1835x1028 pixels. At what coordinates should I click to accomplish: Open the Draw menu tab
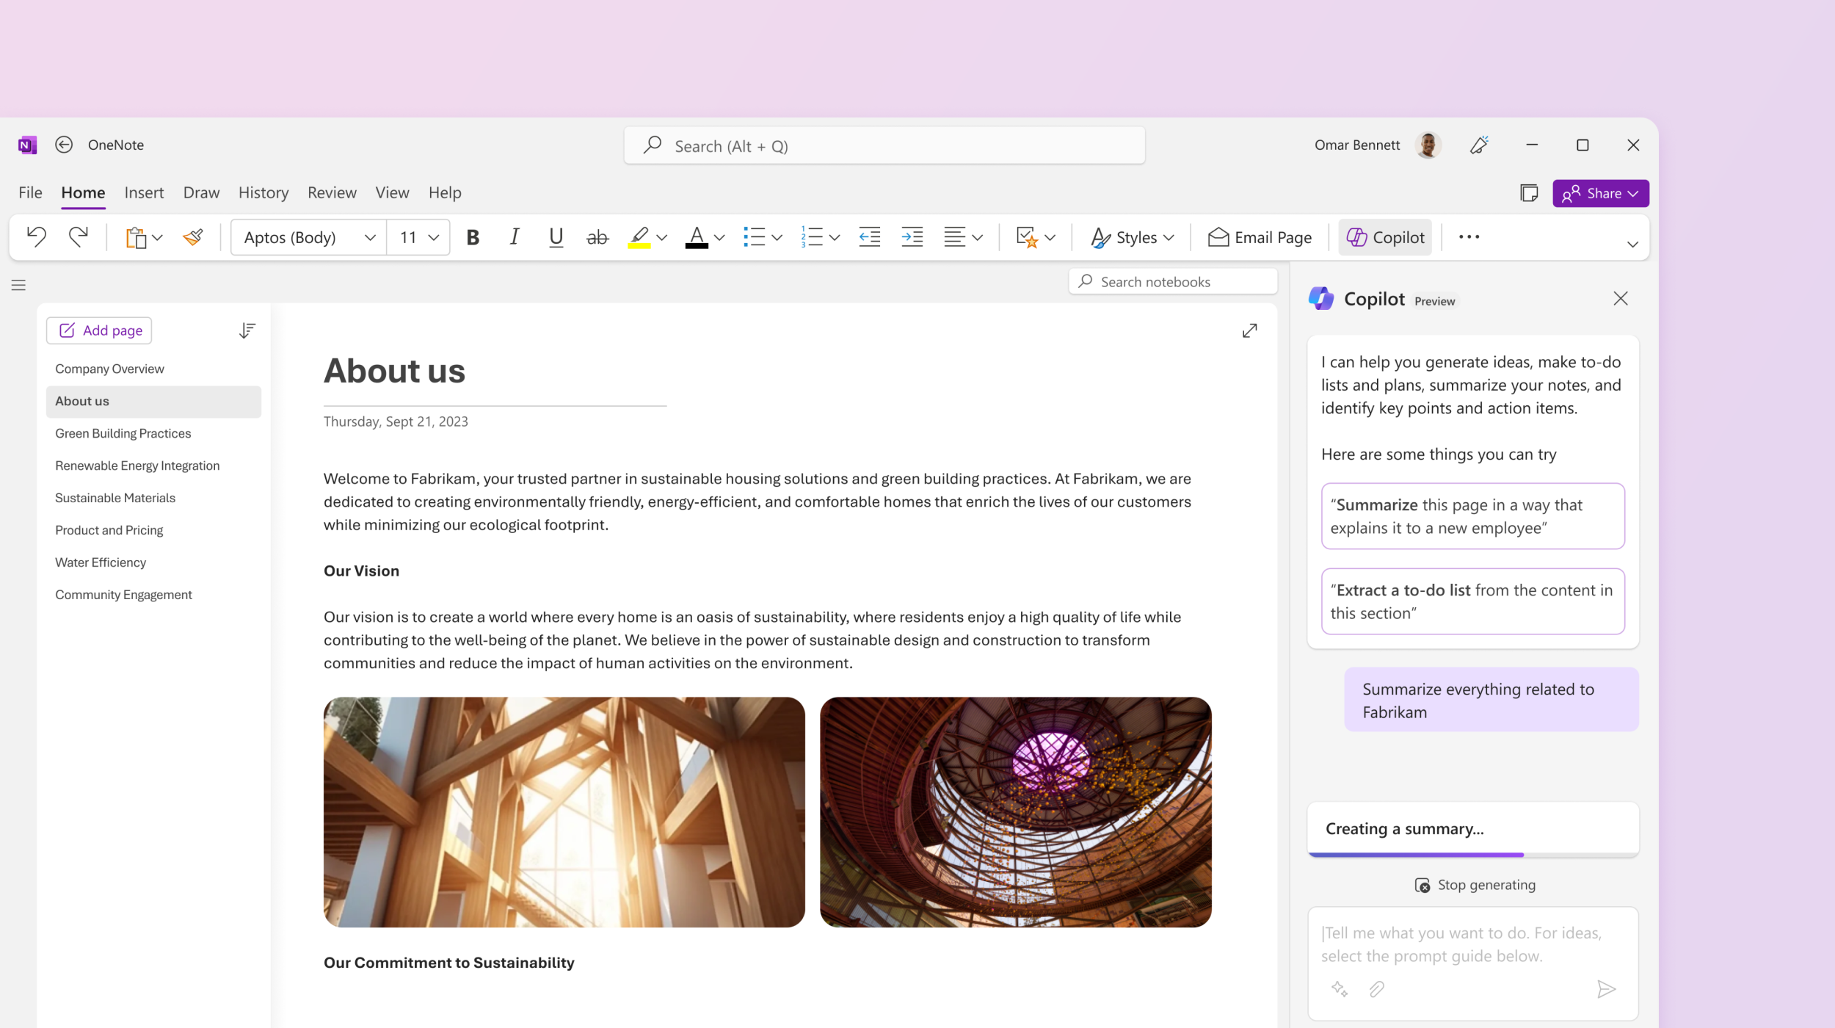[x=200, y=193]
